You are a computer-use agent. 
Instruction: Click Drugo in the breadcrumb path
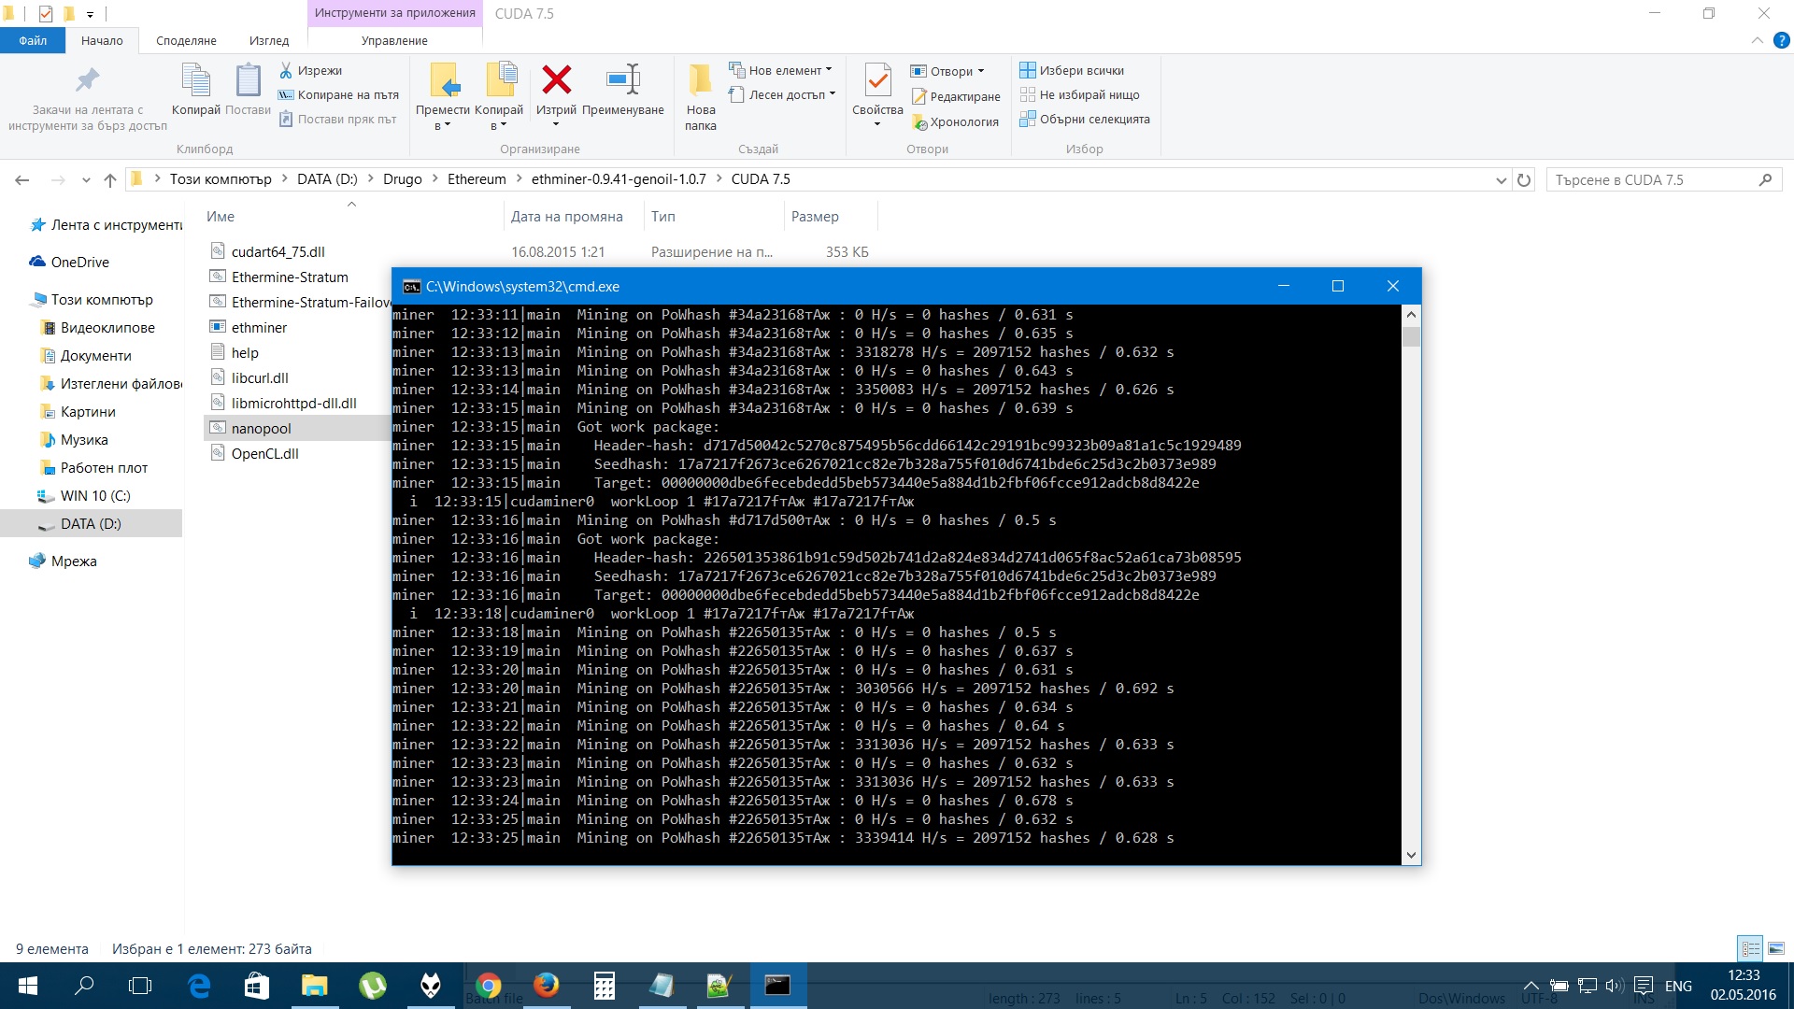click(402, 179)
